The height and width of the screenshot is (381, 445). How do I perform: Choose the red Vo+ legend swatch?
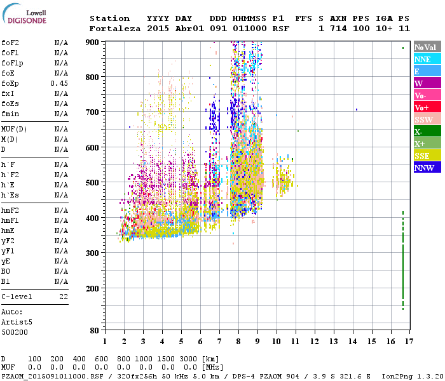(427, 107)
